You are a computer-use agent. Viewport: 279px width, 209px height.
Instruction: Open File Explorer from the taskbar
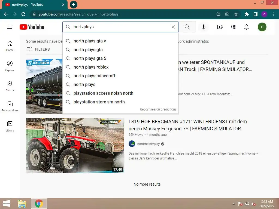click(22, 204)
